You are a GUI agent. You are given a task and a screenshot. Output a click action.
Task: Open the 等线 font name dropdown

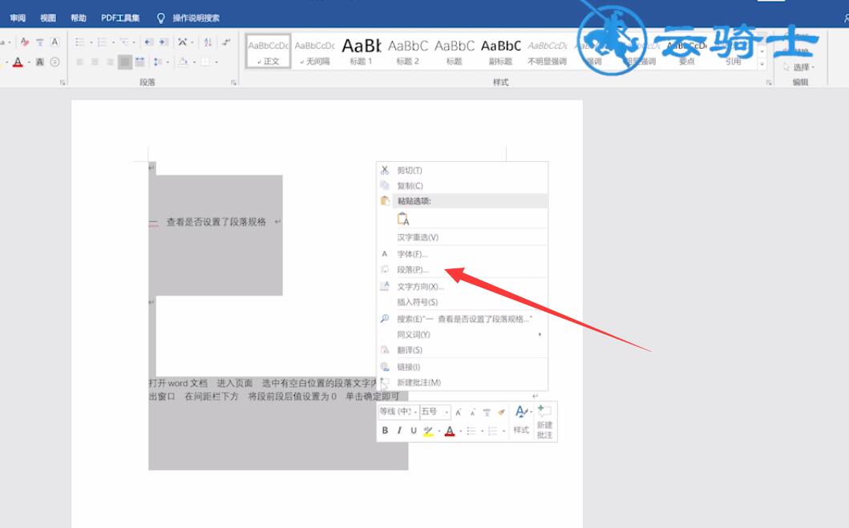click(415, 413)
